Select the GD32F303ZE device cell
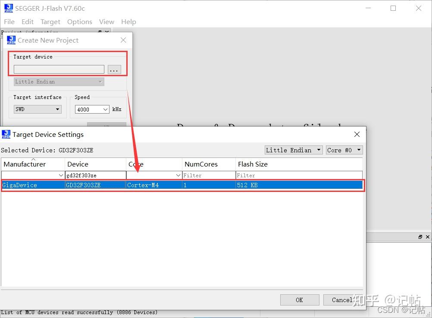This screenshot has width=432, height=318. tap(96, 185)
